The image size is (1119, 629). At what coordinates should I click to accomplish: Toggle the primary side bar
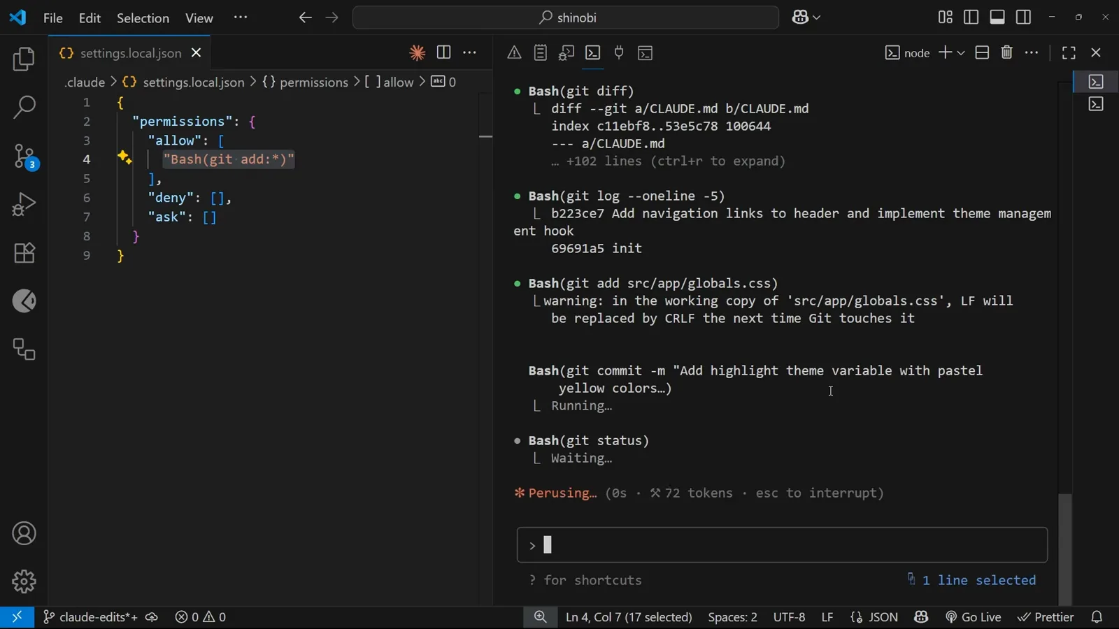[971, 17]
